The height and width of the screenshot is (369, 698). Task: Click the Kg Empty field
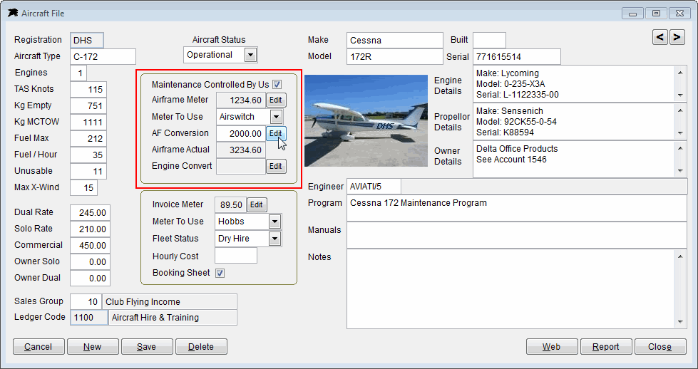(88, 106)
